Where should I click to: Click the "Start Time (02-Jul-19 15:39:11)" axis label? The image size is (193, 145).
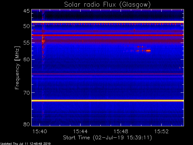[x=107, y=138]
